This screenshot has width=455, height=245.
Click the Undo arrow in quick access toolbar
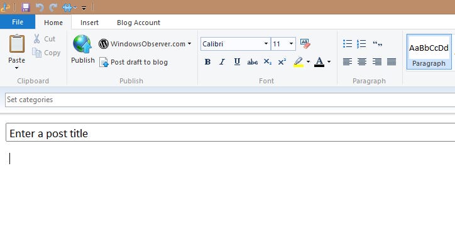tap(40, 8)
